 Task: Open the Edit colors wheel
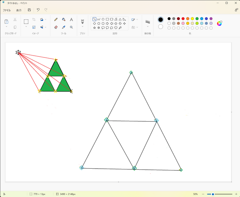click(x=220, y=23)
